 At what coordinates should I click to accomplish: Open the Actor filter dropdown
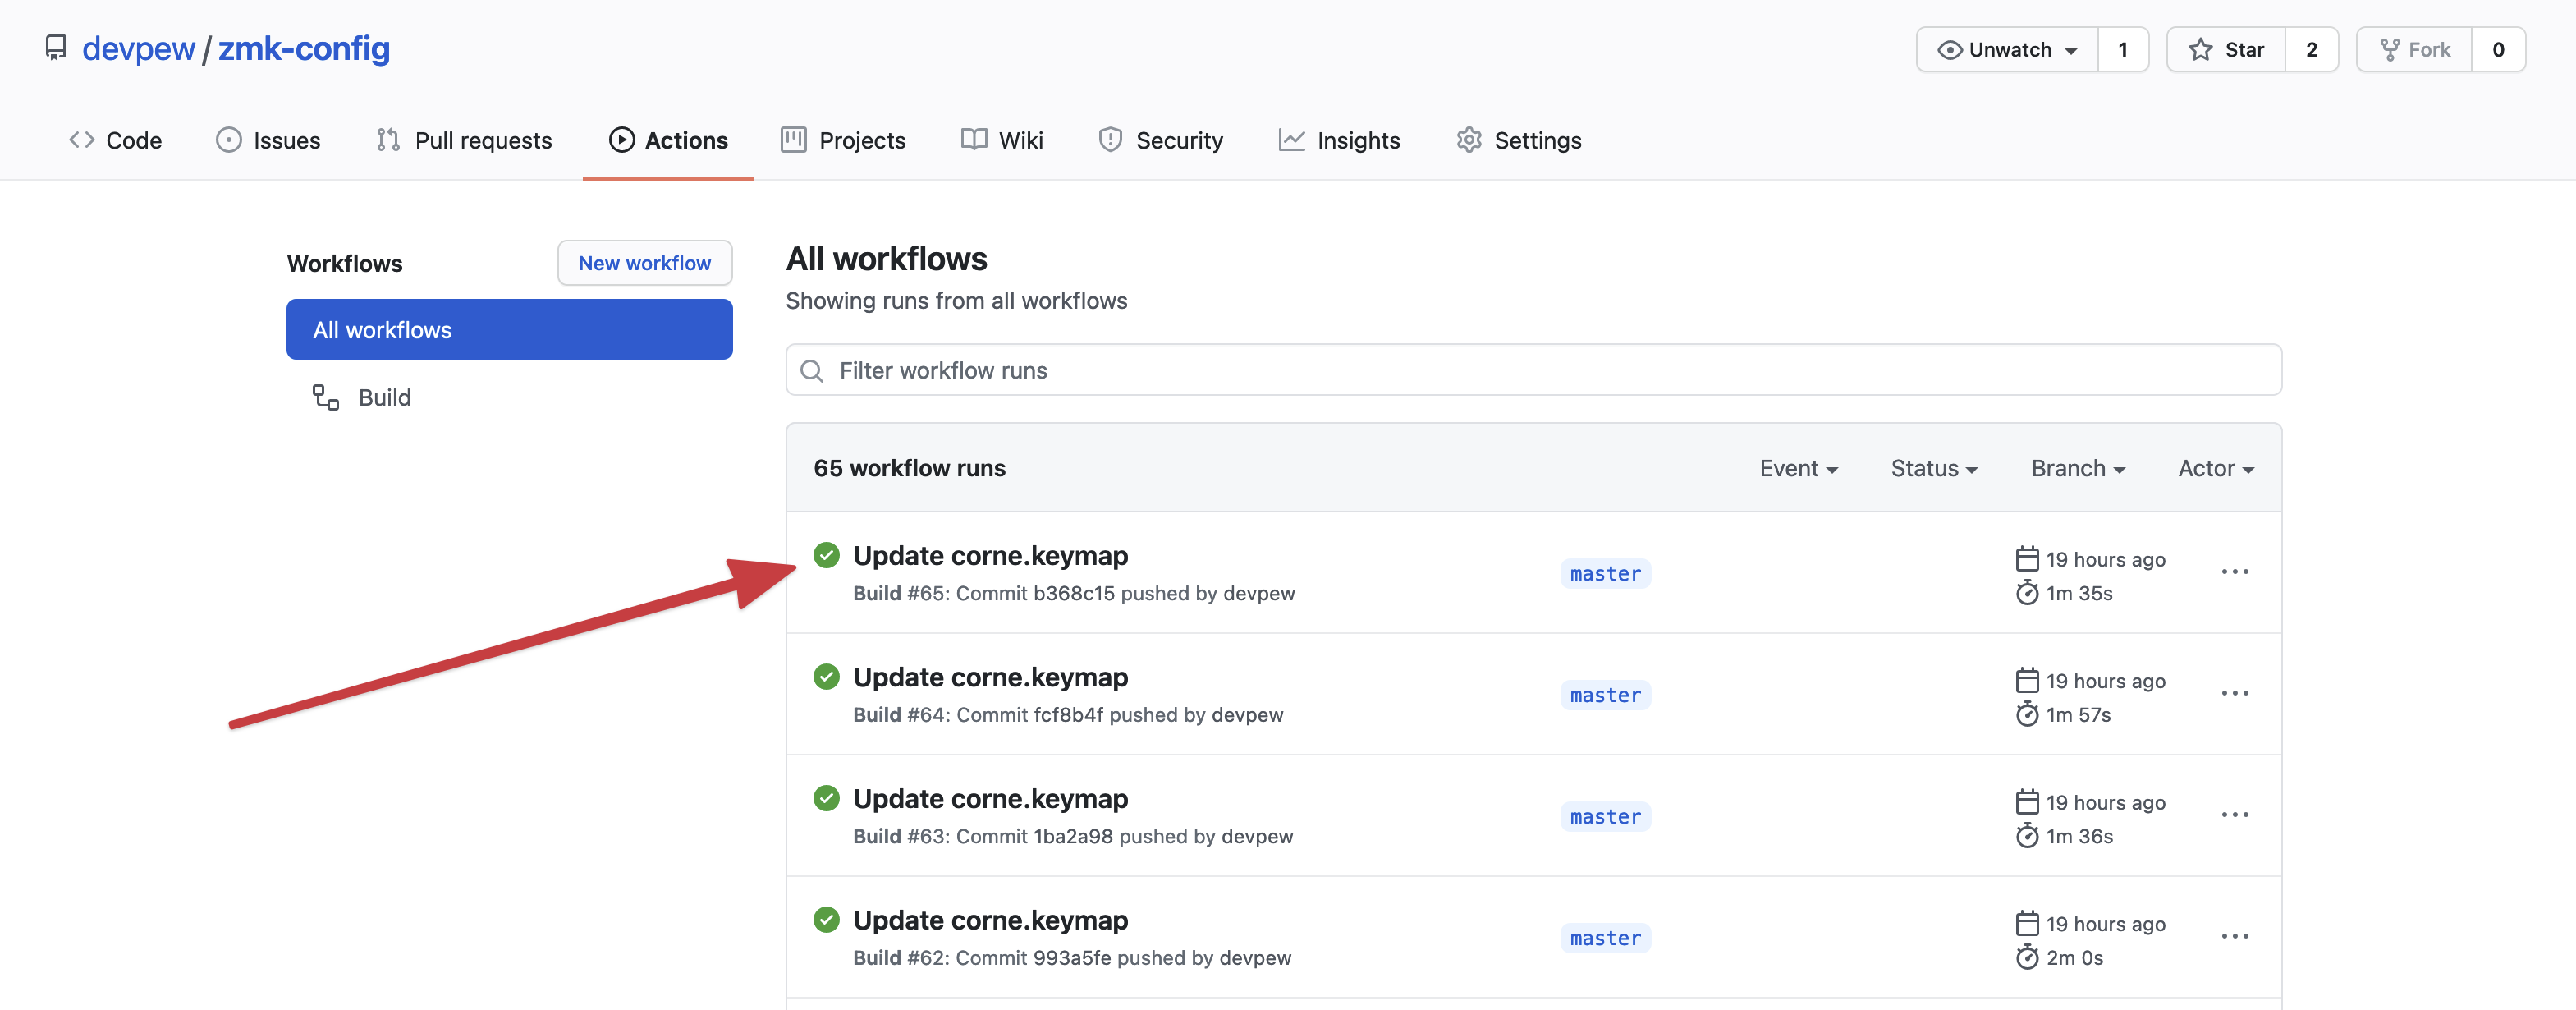tap(2215, 469)
